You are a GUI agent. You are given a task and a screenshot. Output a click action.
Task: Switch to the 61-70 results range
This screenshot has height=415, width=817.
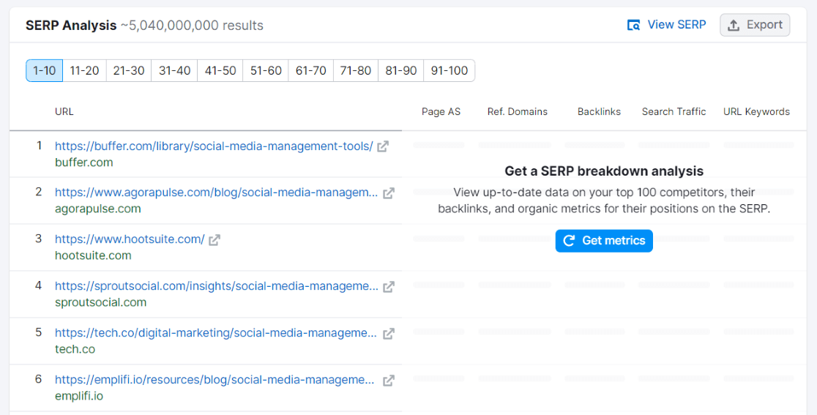click(x=311, y=70)
